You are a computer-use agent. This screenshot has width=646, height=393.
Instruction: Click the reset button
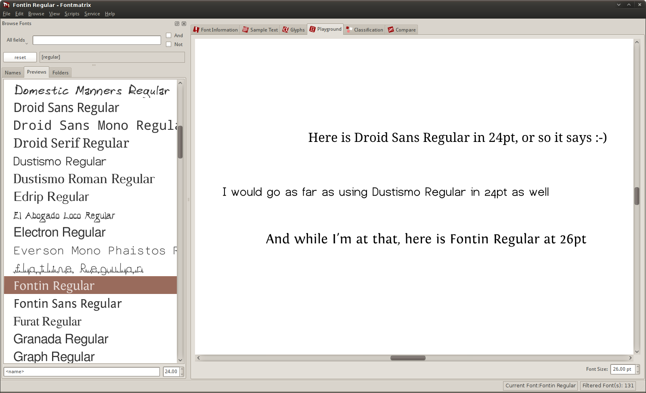pos(20,57)
